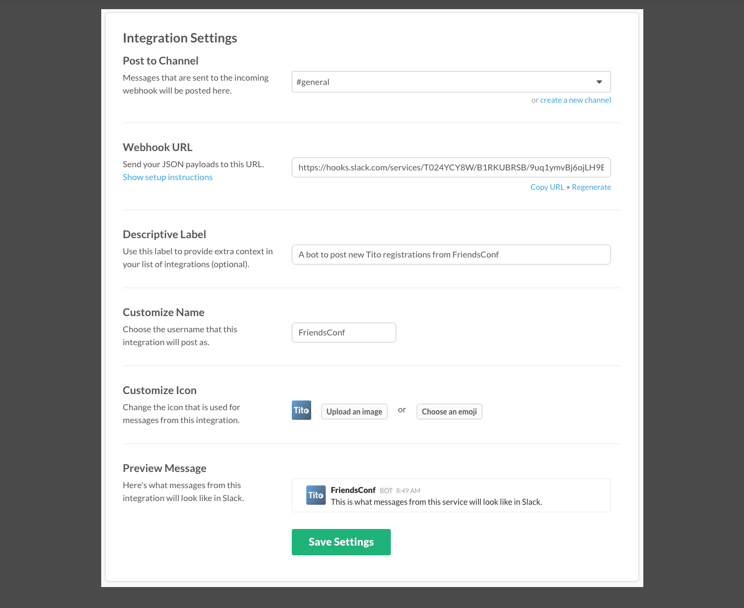Click the Webhook URL text field
Viewport: 744px width, 608px height.
[451, 167]
